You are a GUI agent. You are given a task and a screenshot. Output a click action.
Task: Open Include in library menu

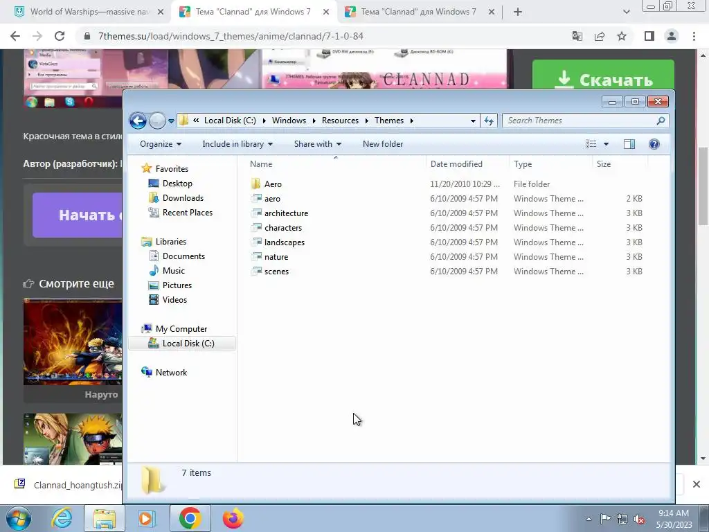tap(237, 144)
